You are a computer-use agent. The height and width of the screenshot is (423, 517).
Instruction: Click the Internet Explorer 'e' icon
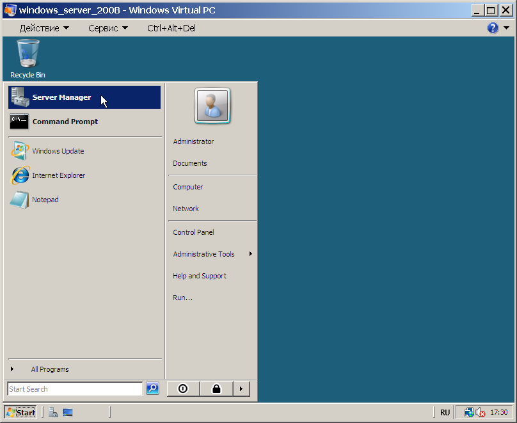[20, 175]
